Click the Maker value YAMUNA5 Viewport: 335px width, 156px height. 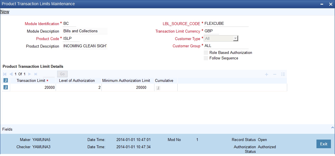pyautogui.click(x=41, y=140)
